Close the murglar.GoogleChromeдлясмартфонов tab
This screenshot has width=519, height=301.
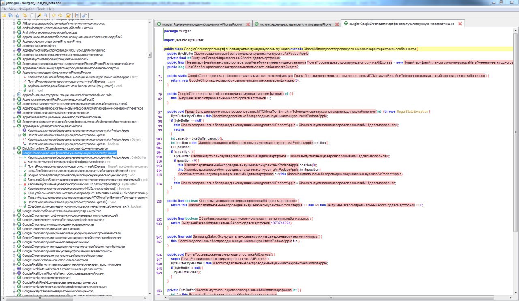[460, 24]
